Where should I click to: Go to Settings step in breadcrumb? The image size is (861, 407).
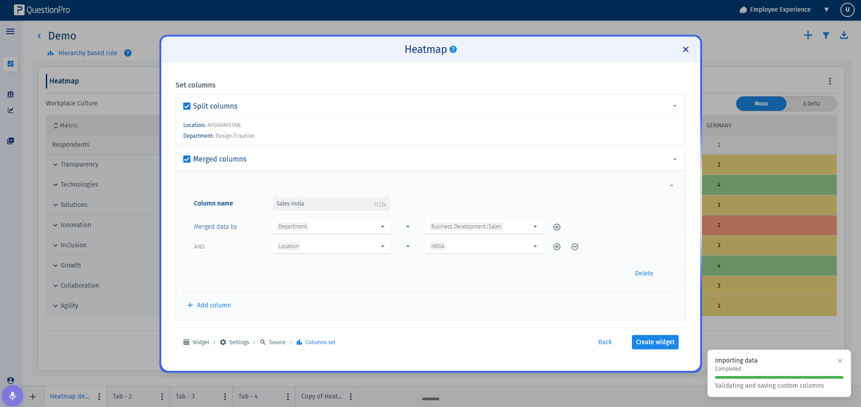point(234,342)
